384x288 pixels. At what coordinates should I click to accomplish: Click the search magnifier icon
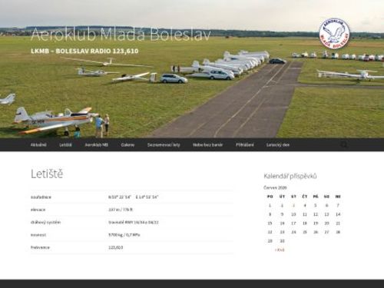[344, 145]
